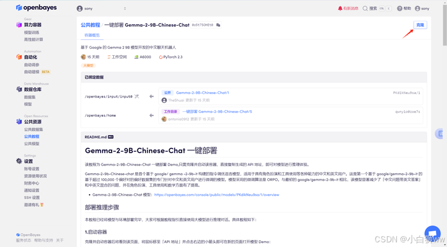Open the openbayes.com model overview URL

pos(217,195)
